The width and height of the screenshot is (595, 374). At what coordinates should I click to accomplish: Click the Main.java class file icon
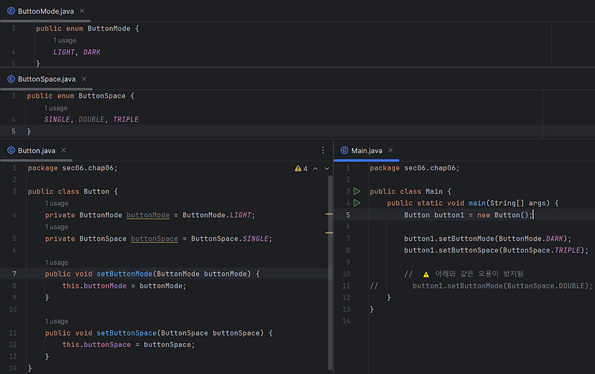[x=344, y=150]
